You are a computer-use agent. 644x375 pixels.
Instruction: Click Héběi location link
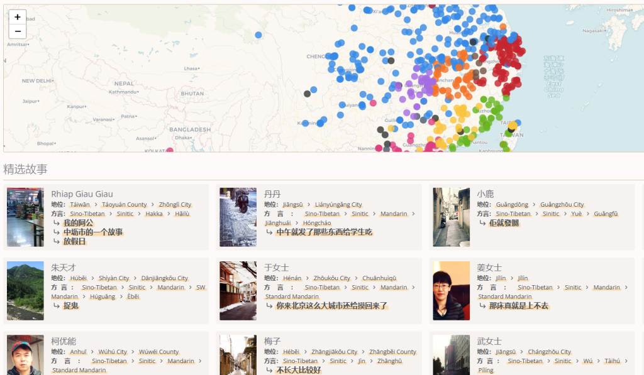pos(291,352)
